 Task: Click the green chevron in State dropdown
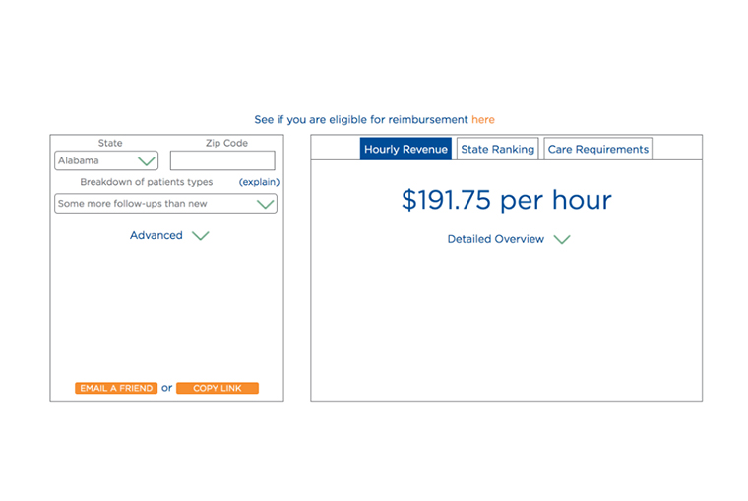147,160
